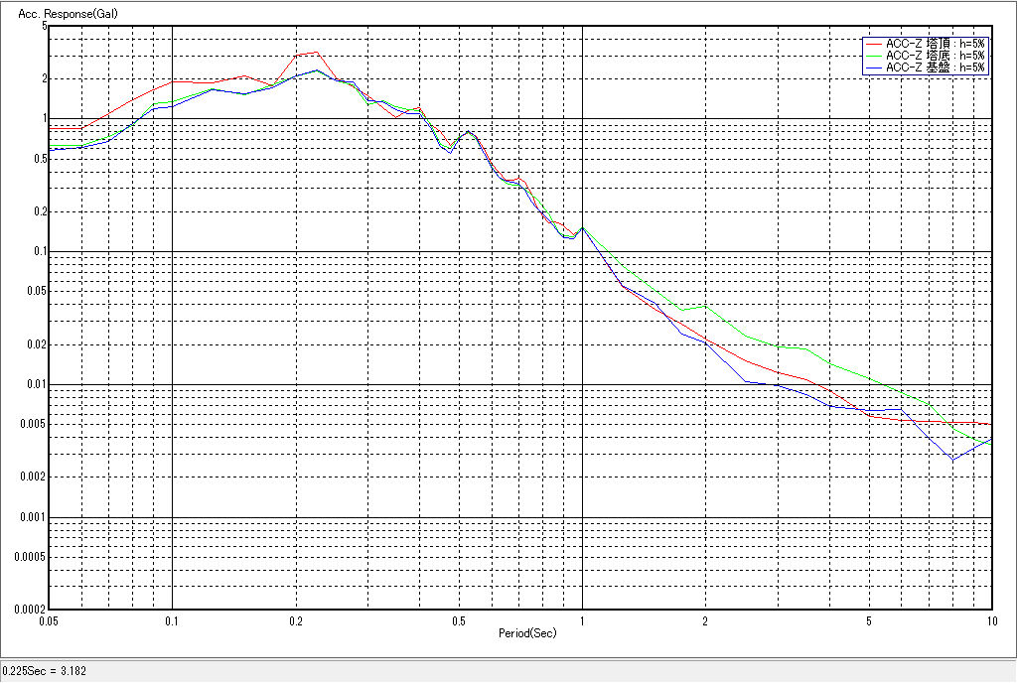Select the ACC-Z 基盤 h=5% legend label
The width and height of the screenshot is (1017, 683).
tap(935, 67)
